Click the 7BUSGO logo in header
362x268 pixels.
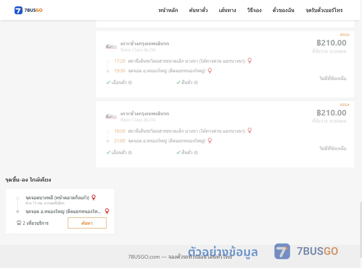click(28, 10)
